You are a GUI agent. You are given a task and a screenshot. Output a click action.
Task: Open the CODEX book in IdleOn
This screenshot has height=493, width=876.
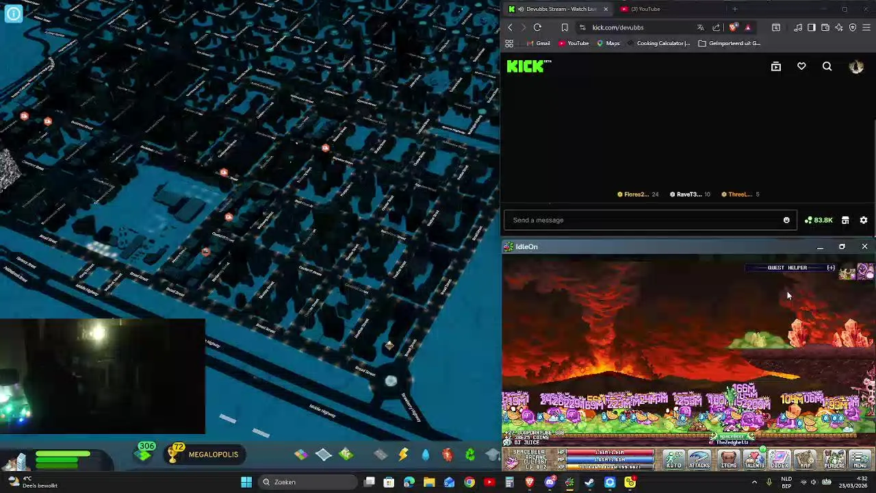(x=780, y=459)
